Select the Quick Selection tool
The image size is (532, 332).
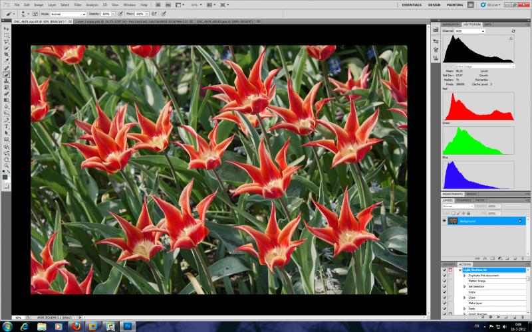coord(6,48)
